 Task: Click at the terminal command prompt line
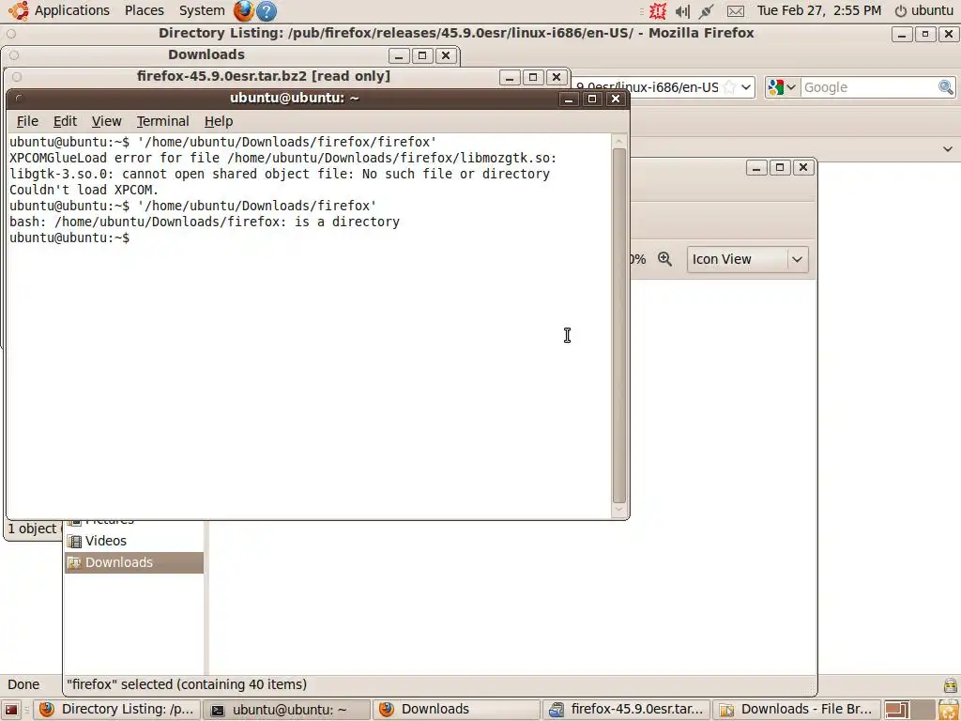pos(69,238)
